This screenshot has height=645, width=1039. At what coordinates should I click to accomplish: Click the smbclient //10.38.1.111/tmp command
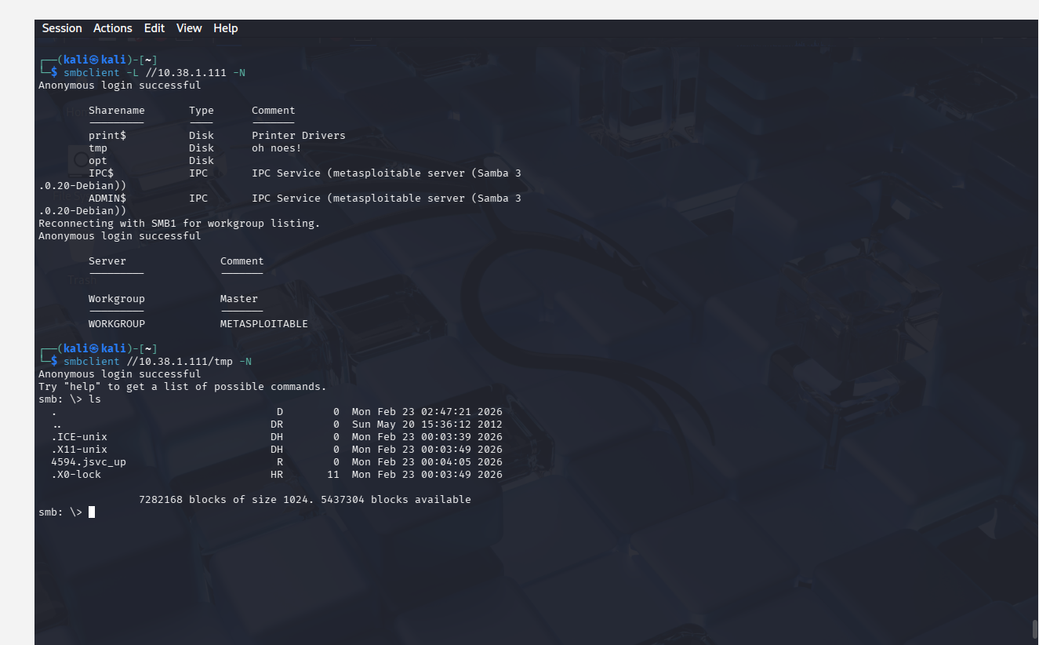pos(158,362)
